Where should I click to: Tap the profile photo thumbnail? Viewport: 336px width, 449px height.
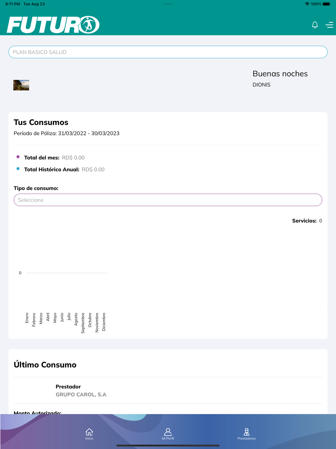coord(21,85)
